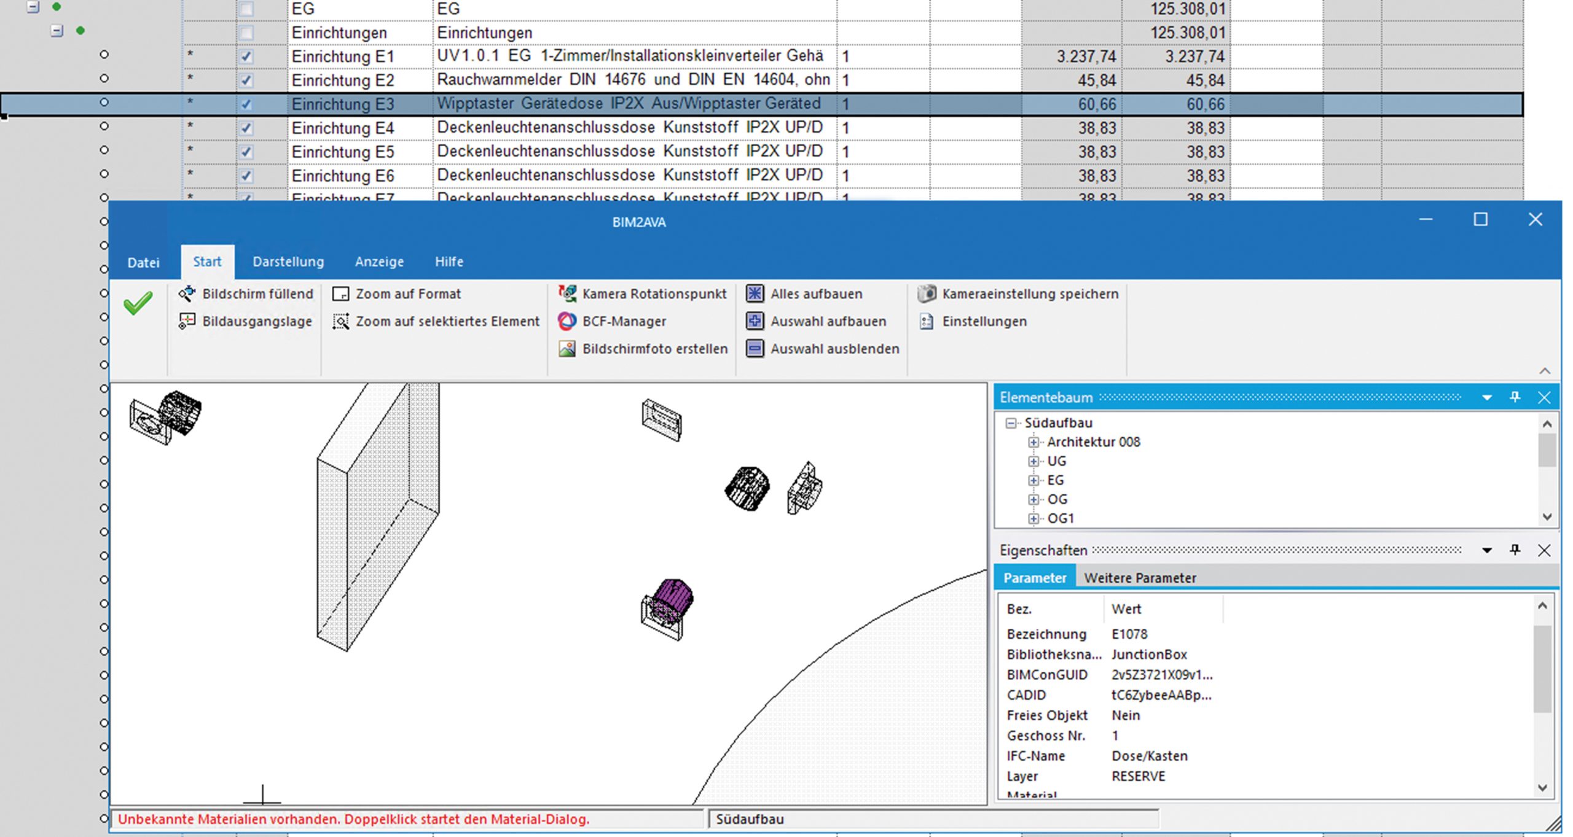
Task: Open the Eigenschaften panel dropdown arrow
Action: (1486, 550)
